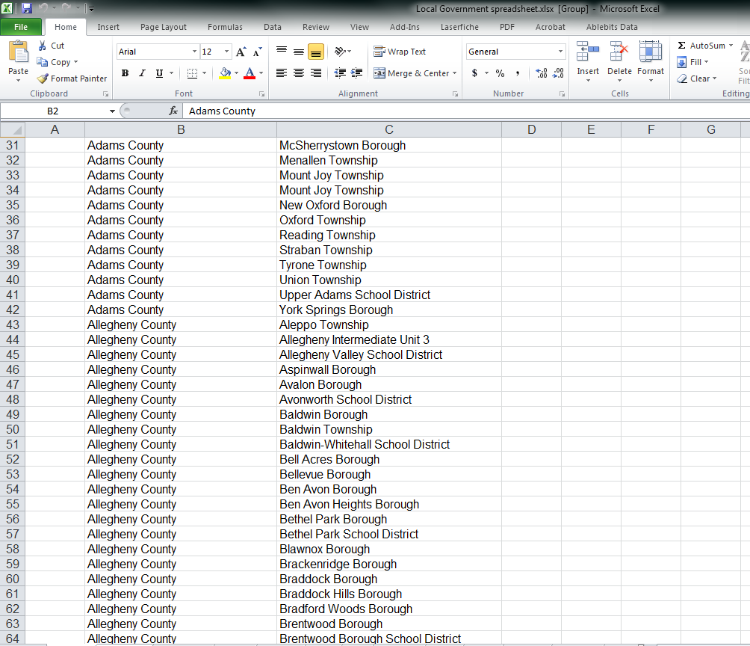Select cell containing Aspinwall Borough
This screenshot has height=646, width=750.
pos(328,369)
